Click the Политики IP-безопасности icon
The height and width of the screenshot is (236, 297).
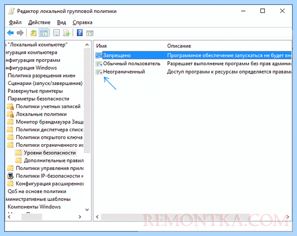(x=10, y=176)
